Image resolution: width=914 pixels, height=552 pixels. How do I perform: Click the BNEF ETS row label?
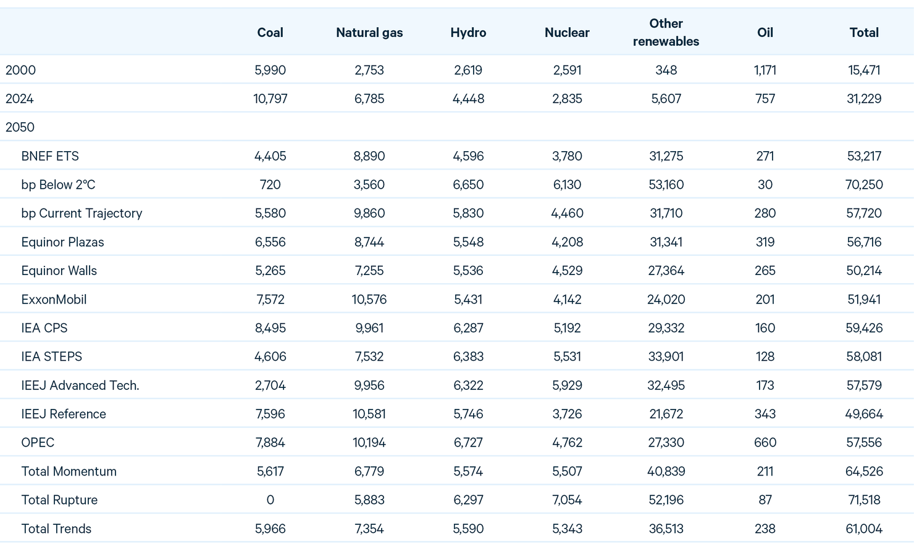[x=50, y=156]
